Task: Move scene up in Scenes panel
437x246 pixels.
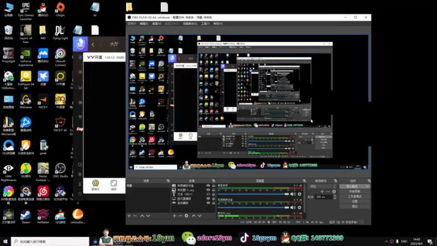Action: point(142,215)
